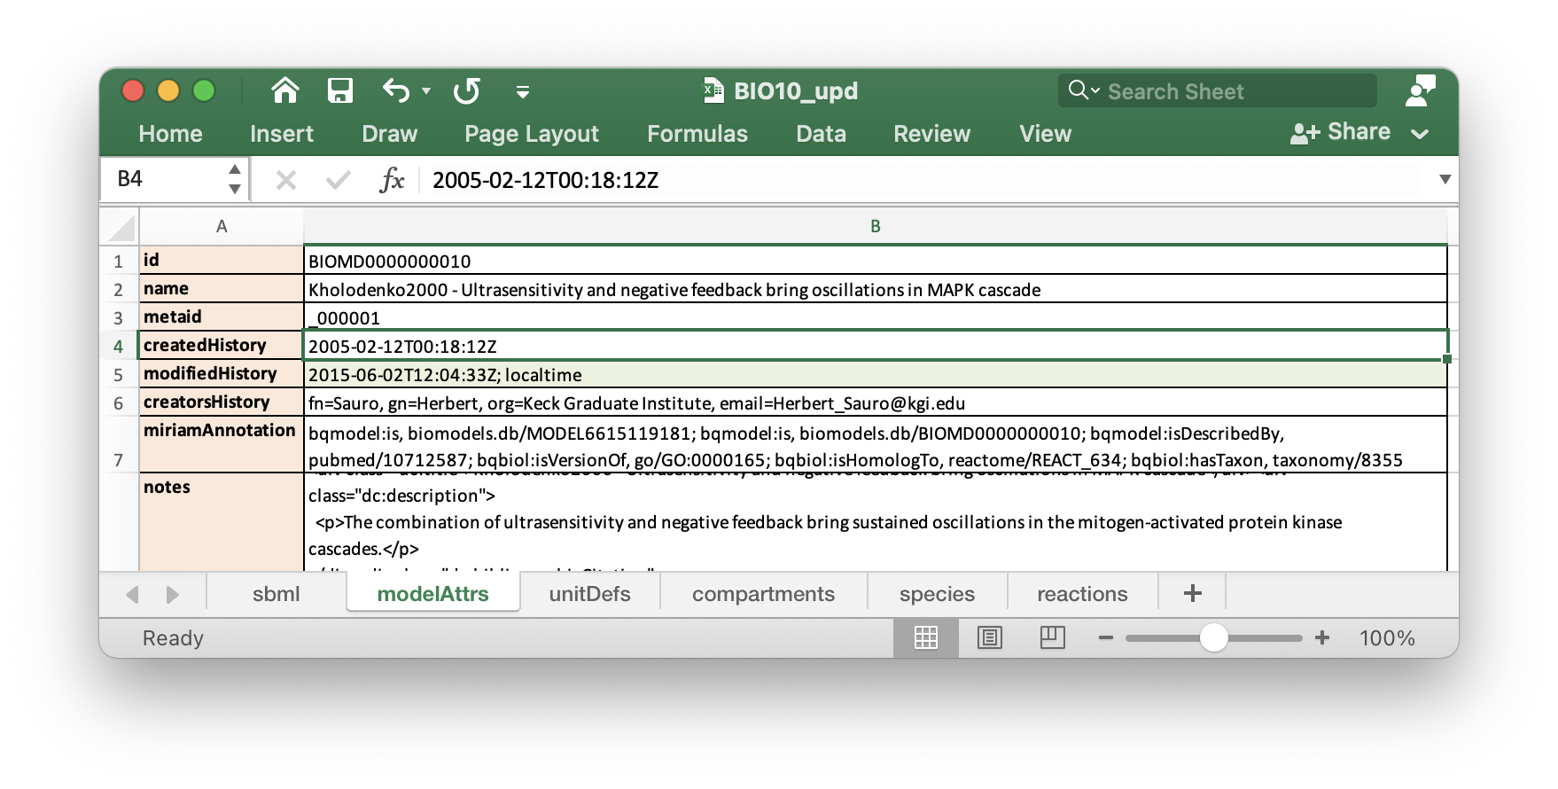Open the user account icon
The height and width of the screenshot is (789, 1558).
[1421, 90]
